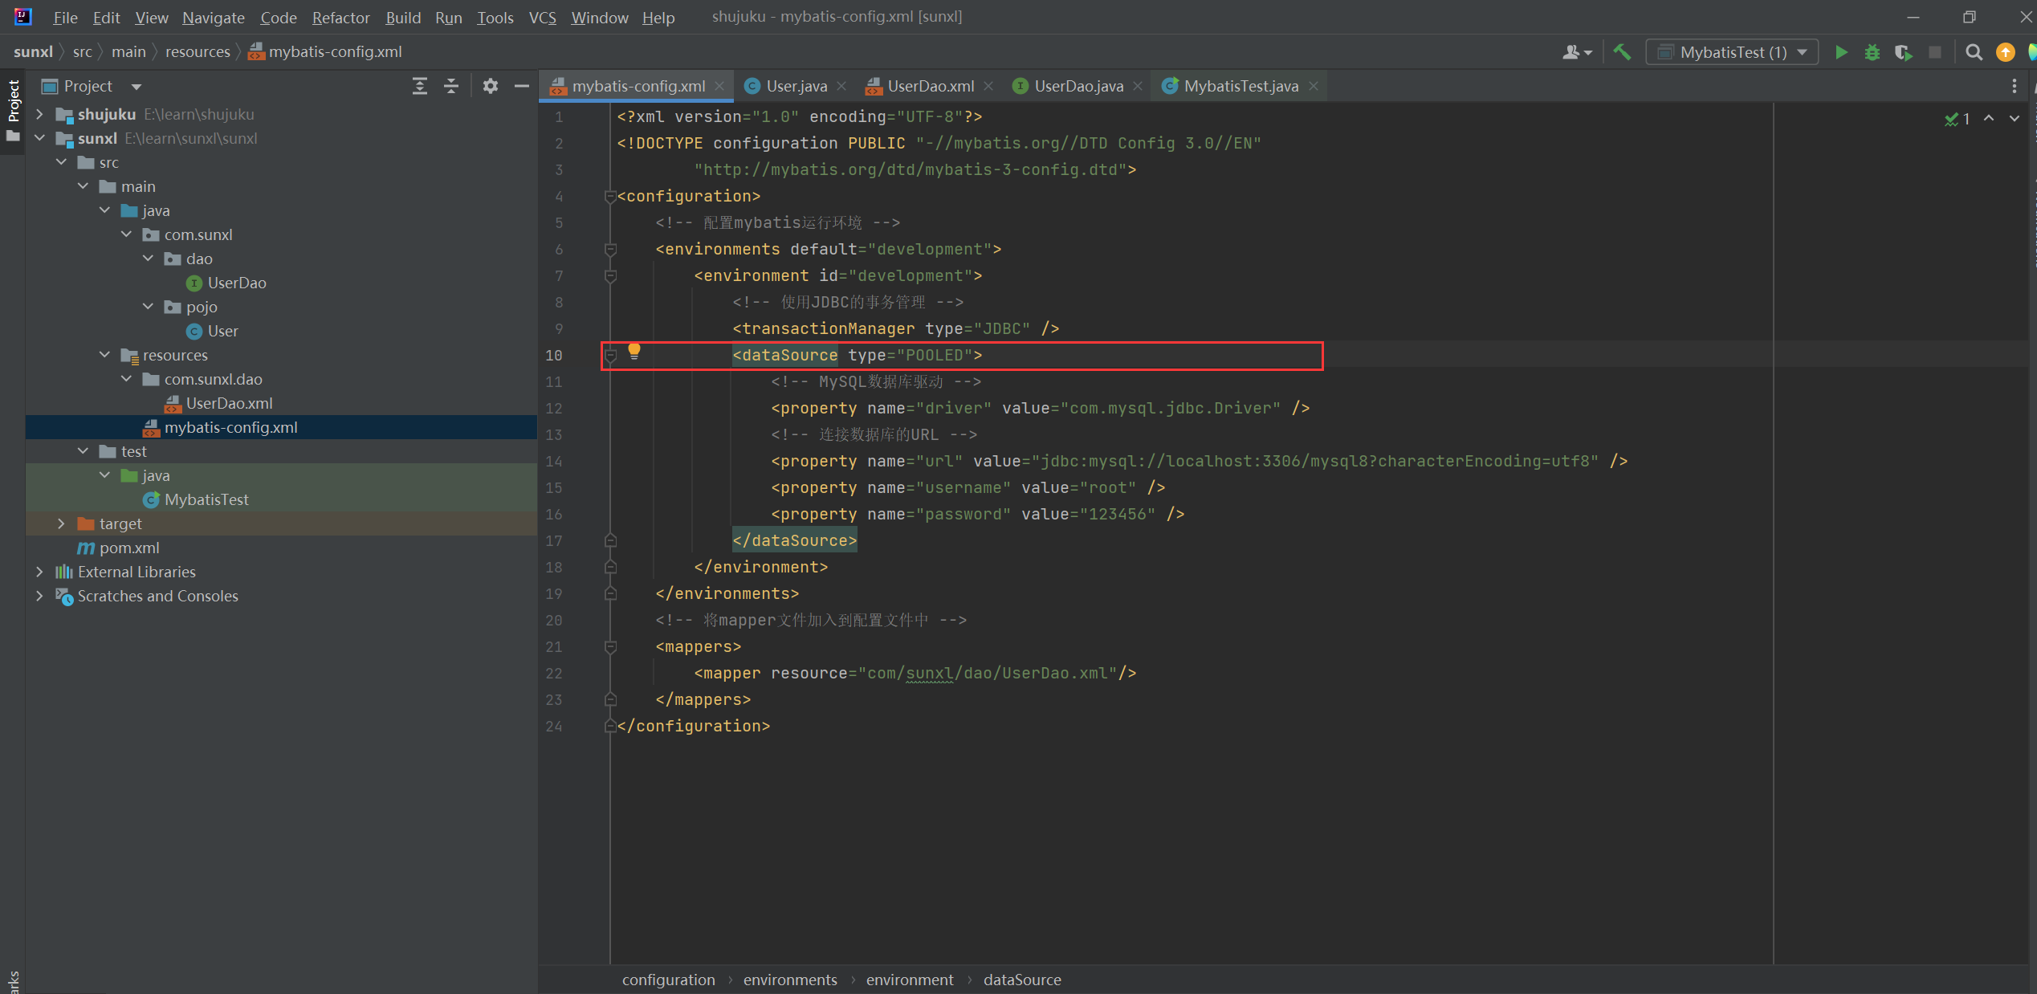Expand the target folder
This screenshot has width=2037, height=994.
click(x=61, y=523)
